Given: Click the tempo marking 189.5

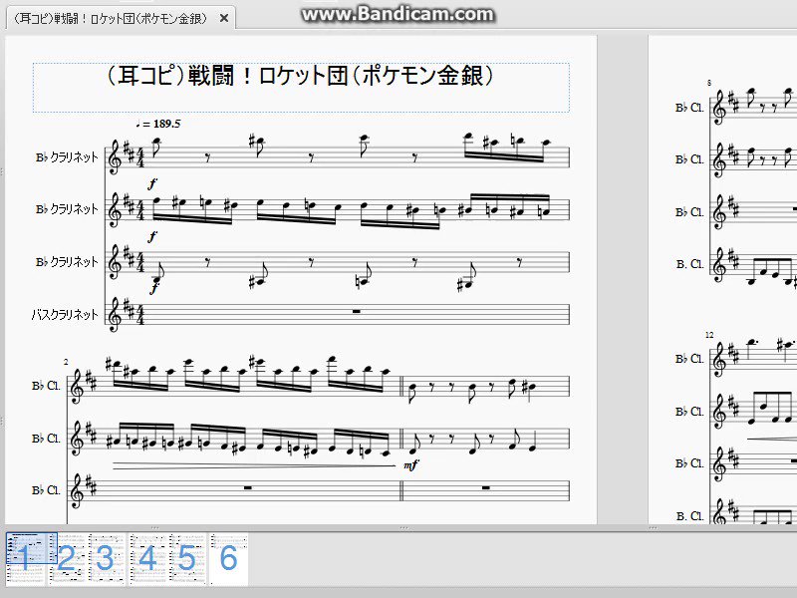Looking at the screenshot, I should 158,124.
